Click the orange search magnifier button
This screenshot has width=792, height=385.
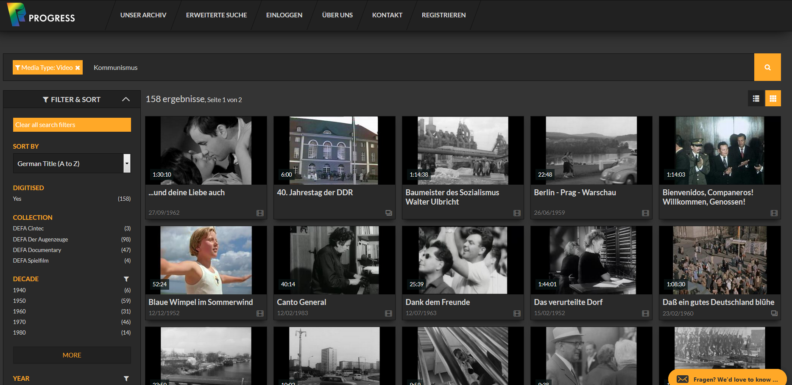(767, 67)
